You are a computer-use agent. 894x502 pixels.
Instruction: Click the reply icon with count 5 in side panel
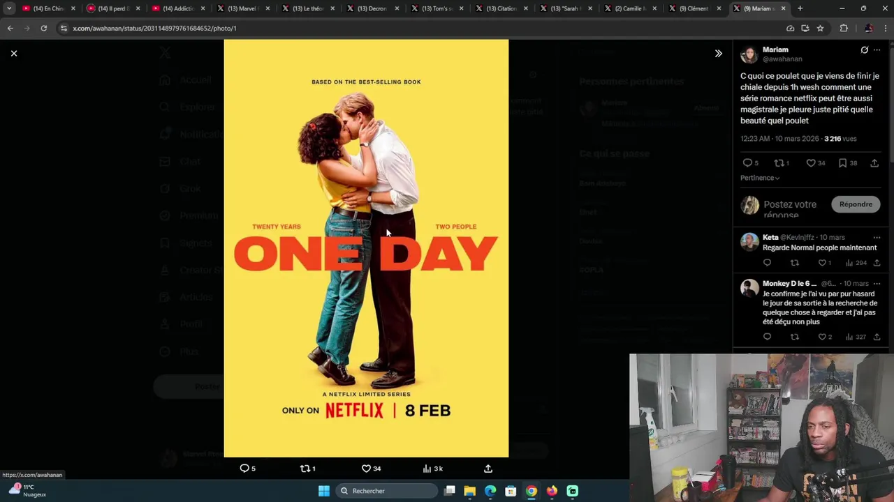pos(747,163)
